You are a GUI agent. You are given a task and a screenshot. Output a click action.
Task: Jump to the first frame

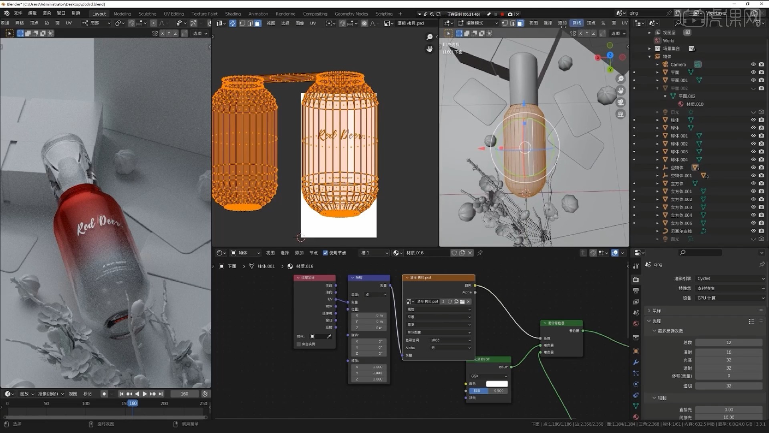click(121, 394)
